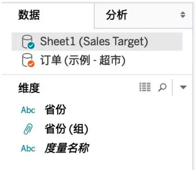Image resolution: width=196 pixels, height=170 pixels.
Task: Click the orange checkmark badge on 订单
Action: (31, 64)
